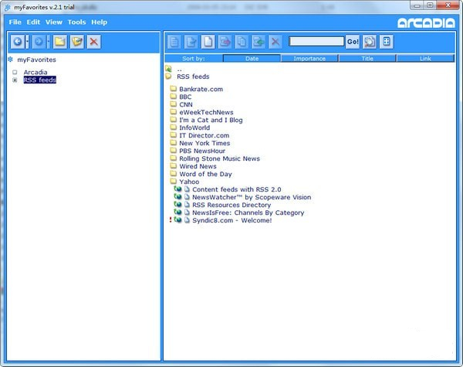Click the globe icon beside NewsWatcher by Scopeware
This screenshot has height=367, width=463.
pyautogui.click(x=177, y=197)
